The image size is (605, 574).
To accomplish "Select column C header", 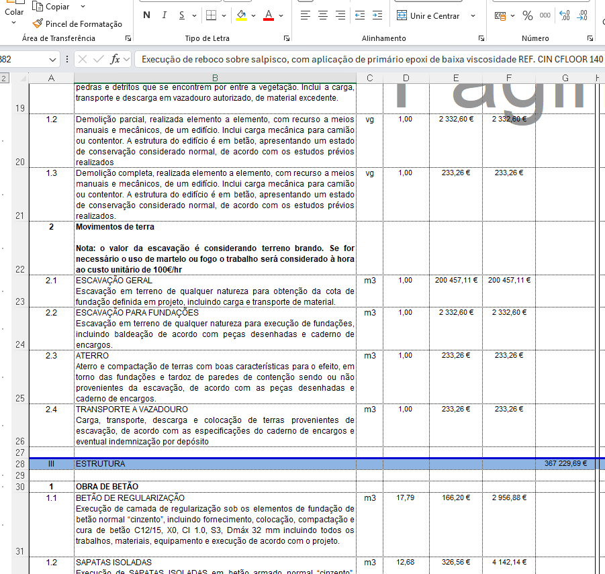I will pos(369,78).
